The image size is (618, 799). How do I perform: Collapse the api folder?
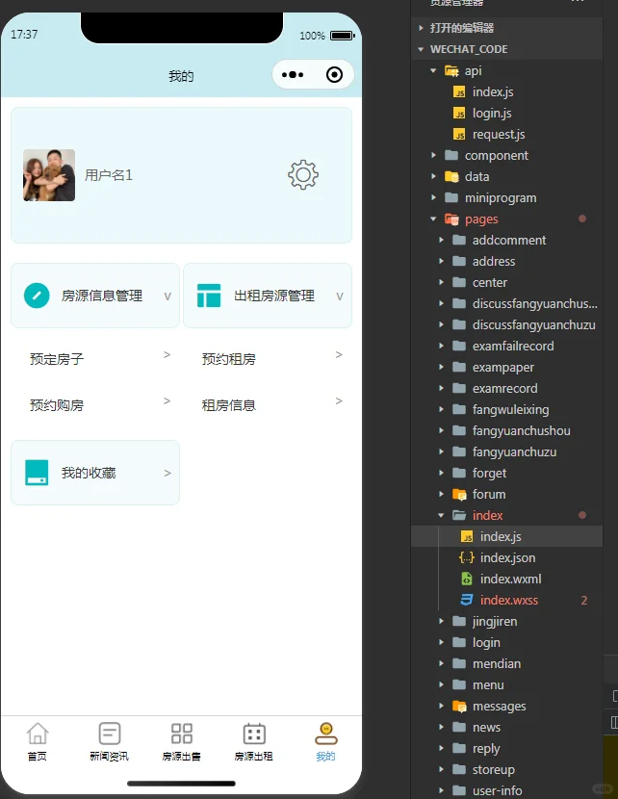pos(506,71)
